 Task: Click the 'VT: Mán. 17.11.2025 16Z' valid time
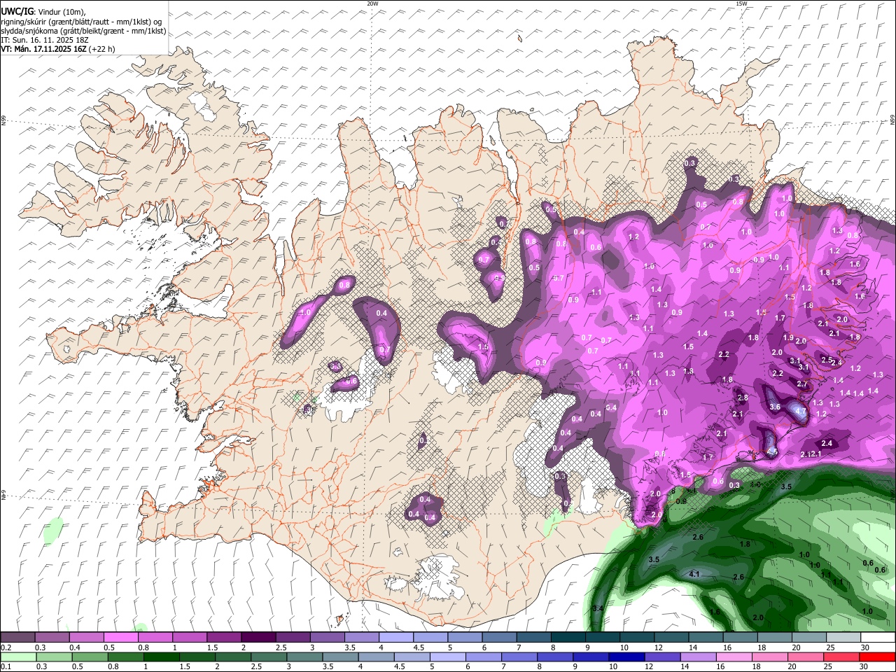click(x=43, y=49)
